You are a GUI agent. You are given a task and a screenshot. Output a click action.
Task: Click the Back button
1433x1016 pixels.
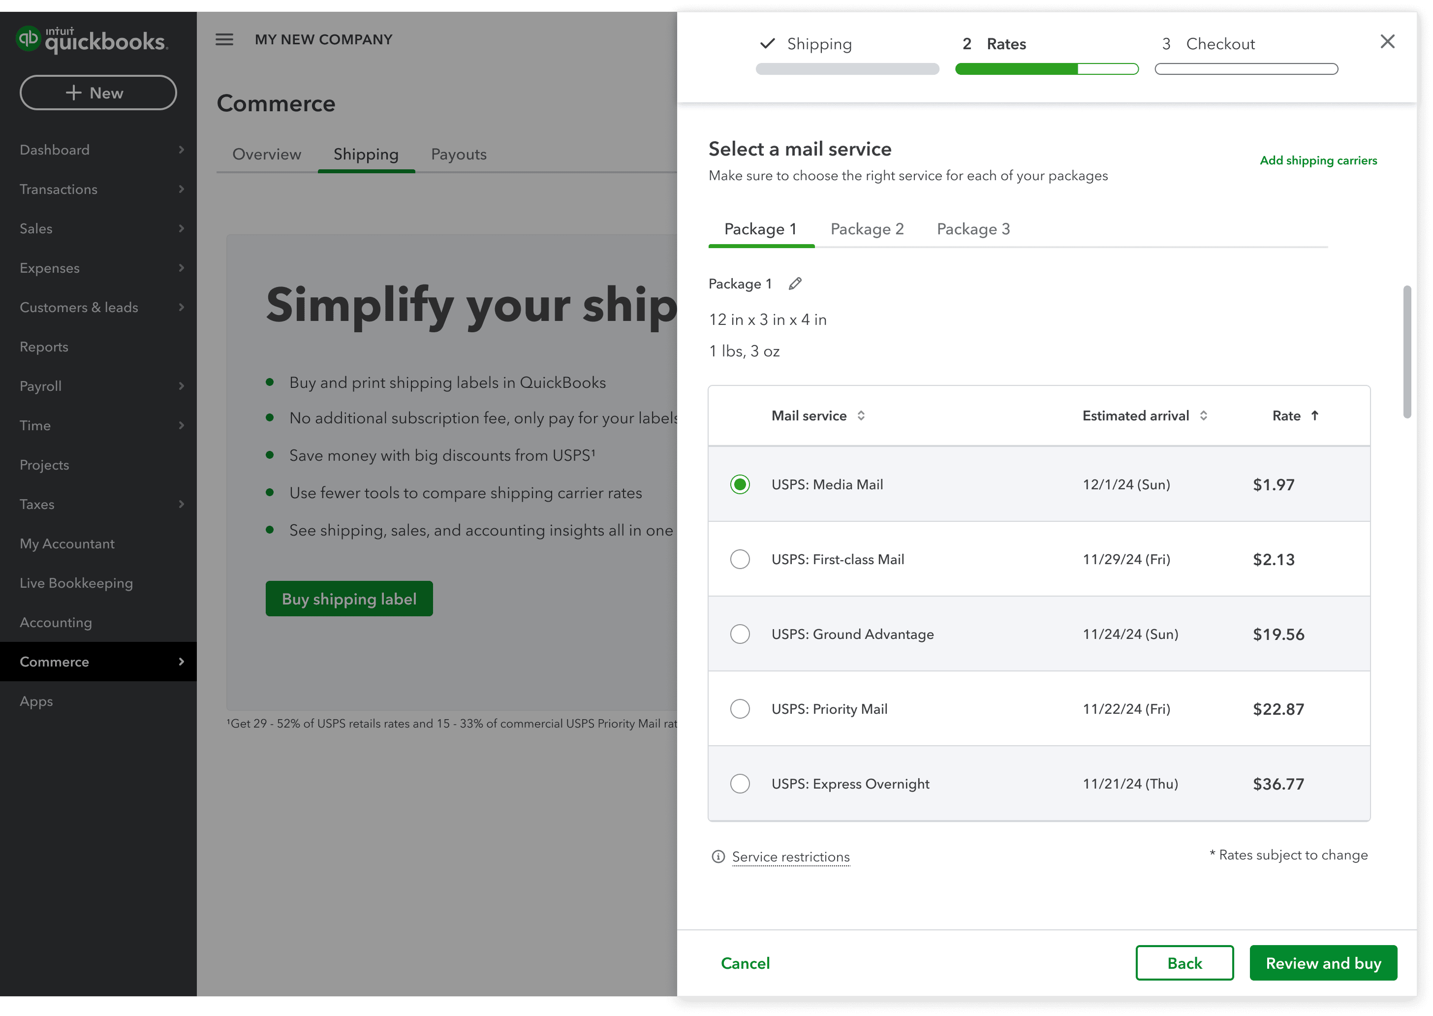(x=1184, y=963)
